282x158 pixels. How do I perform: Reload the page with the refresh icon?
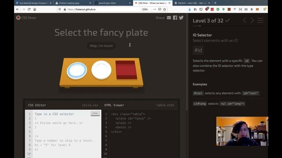pyautogui.click(x=29, y=9)
